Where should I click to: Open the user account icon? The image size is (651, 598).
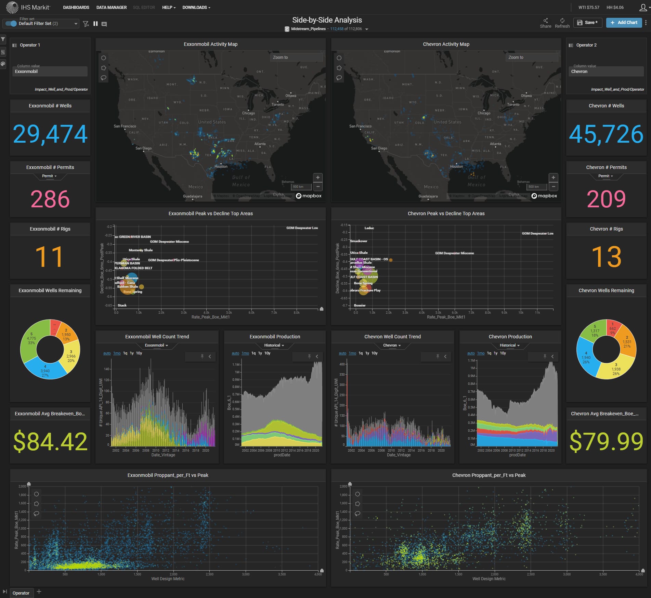642,8
